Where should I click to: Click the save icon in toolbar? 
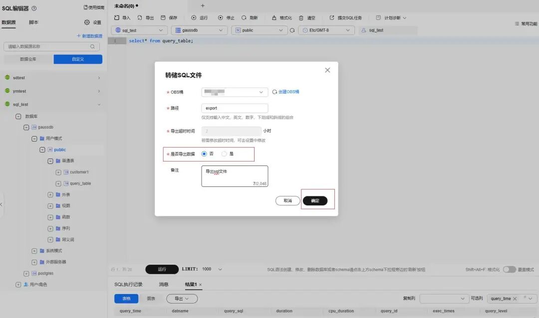point(163,17)
